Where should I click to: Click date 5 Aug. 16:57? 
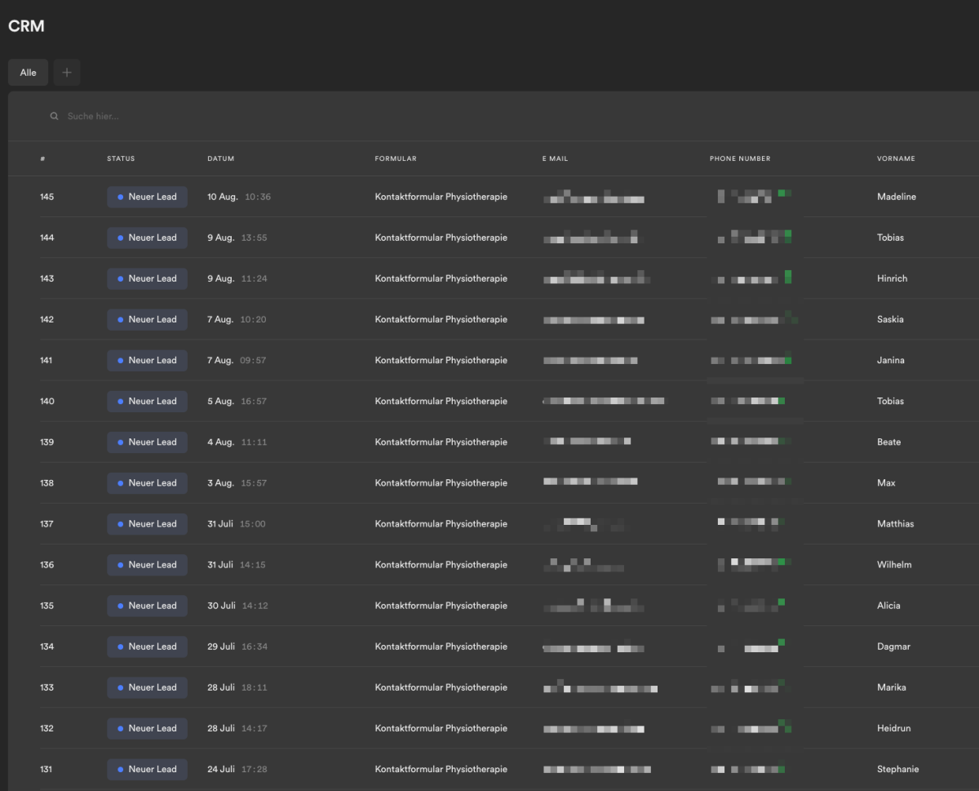(237, 401)
